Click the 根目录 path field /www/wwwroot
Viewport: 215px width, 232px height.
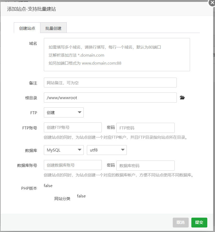(110, 98)
